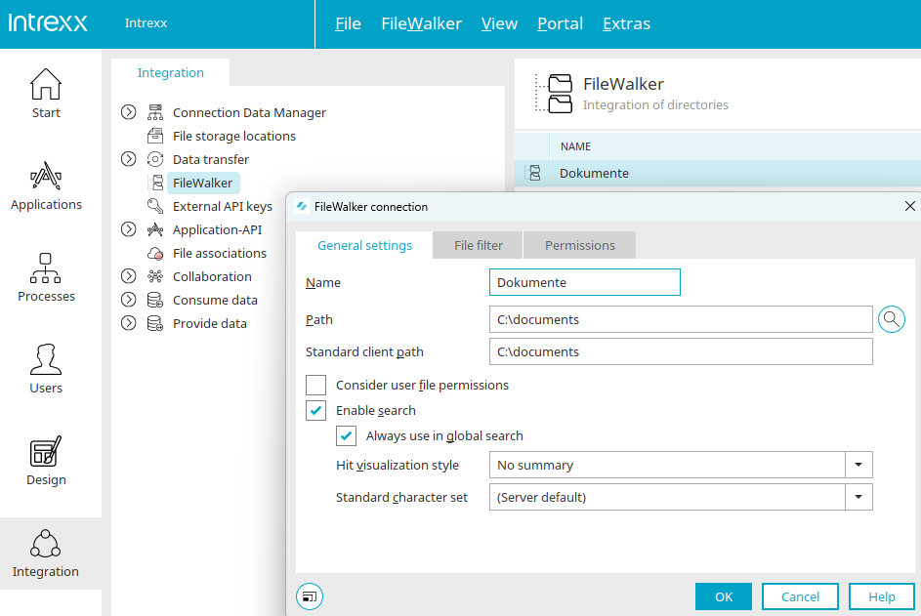Click the File associations icon
Image resolution: width=921 pixels, height=616 pixels.
click(x=155, y=253)
